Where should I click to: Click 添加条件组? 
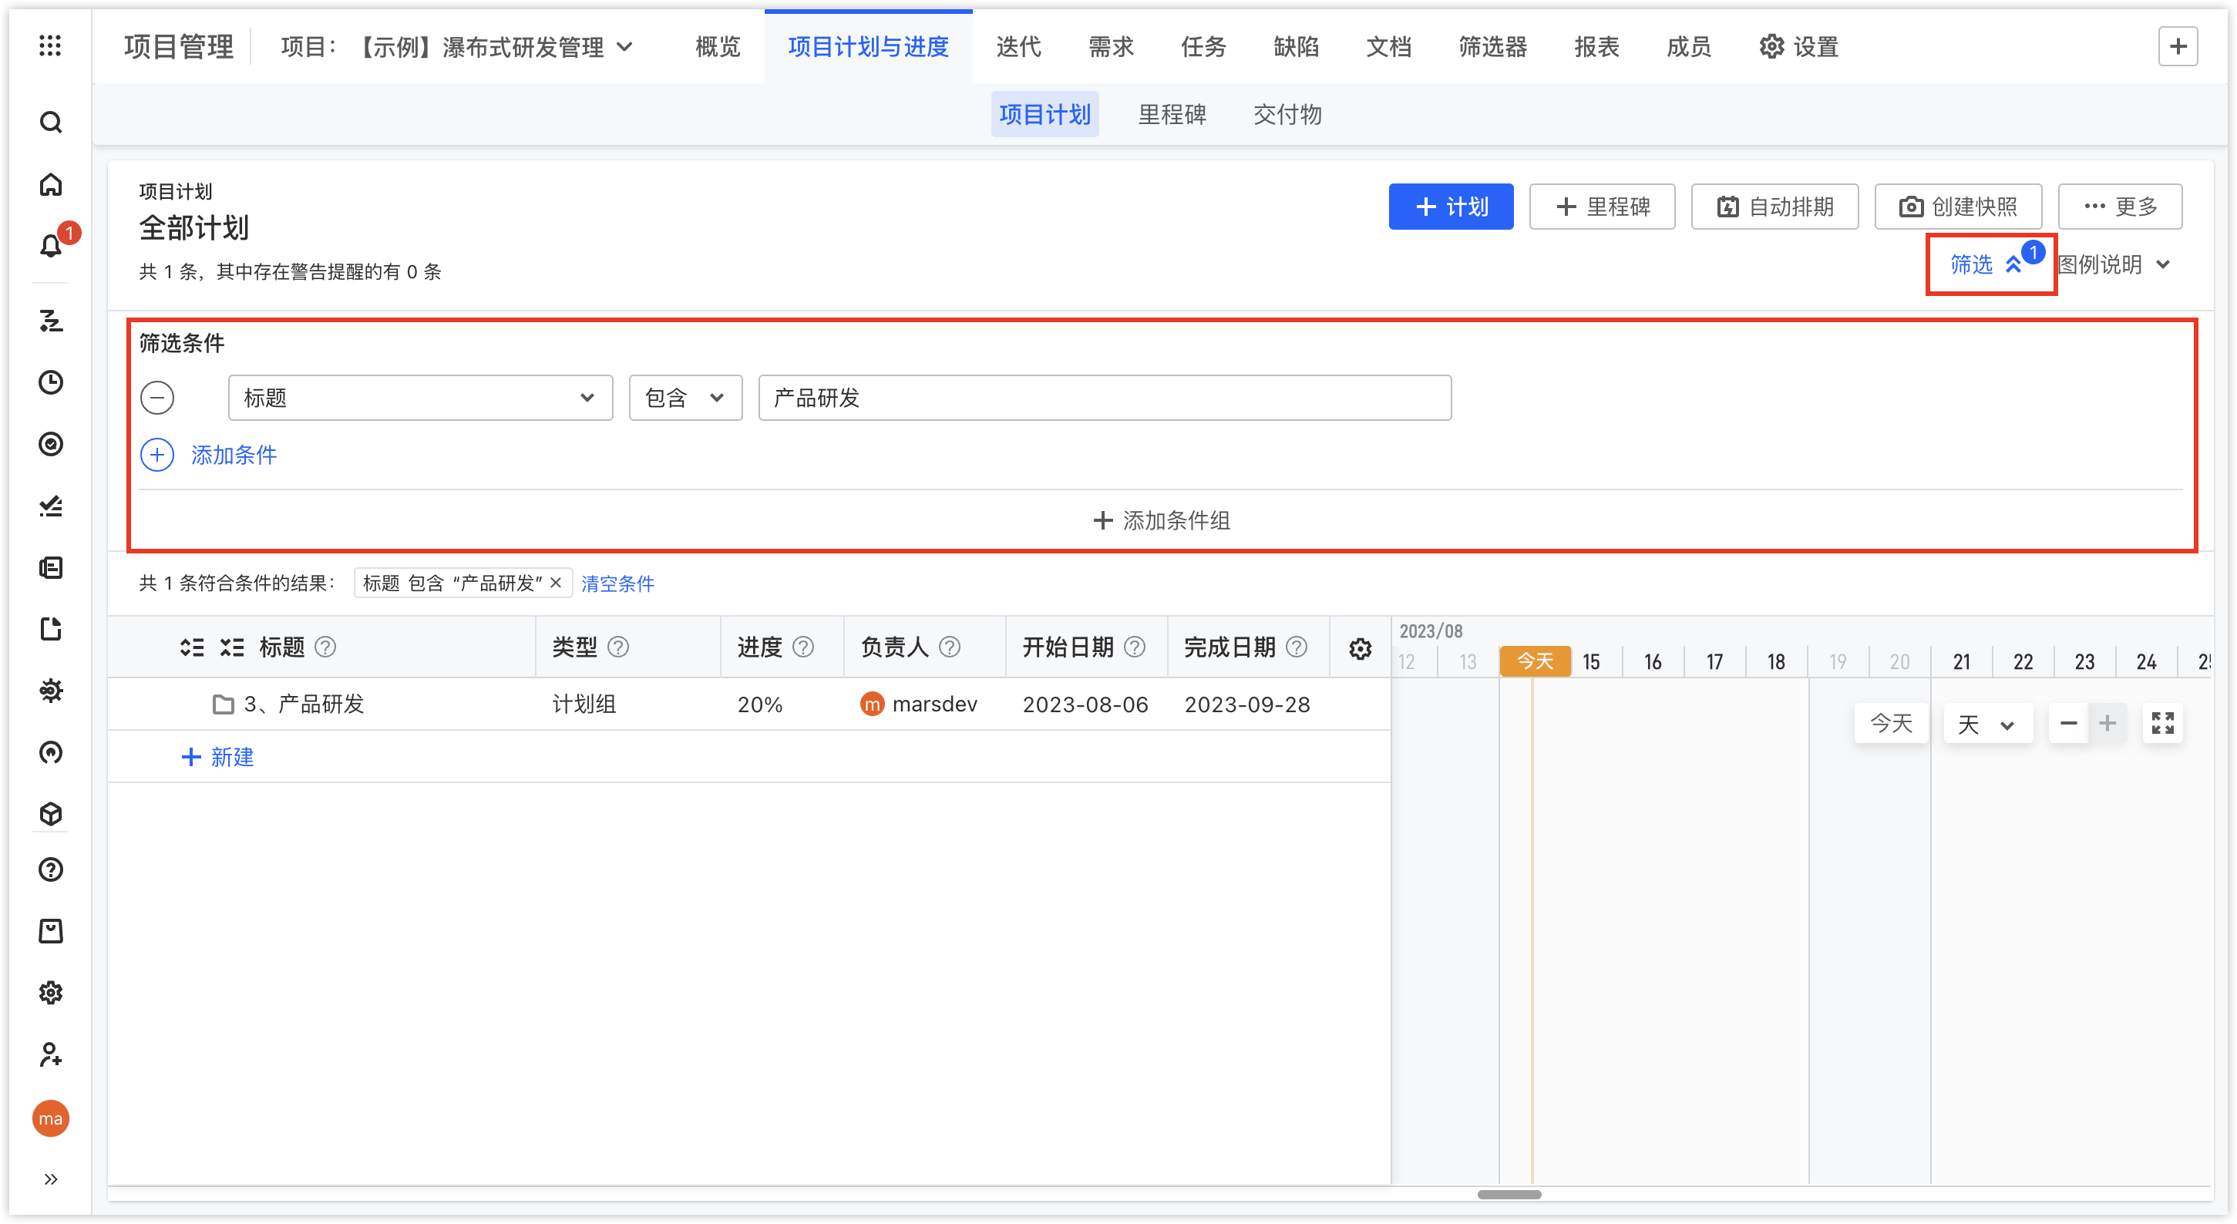(x=1161, y=520)
